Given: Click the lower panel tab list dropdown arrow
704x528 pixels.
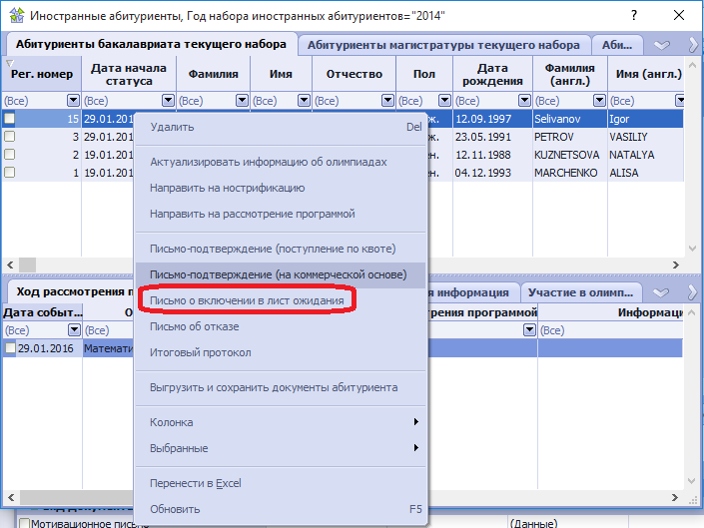Looking at the screenshot, I should 661,292.
